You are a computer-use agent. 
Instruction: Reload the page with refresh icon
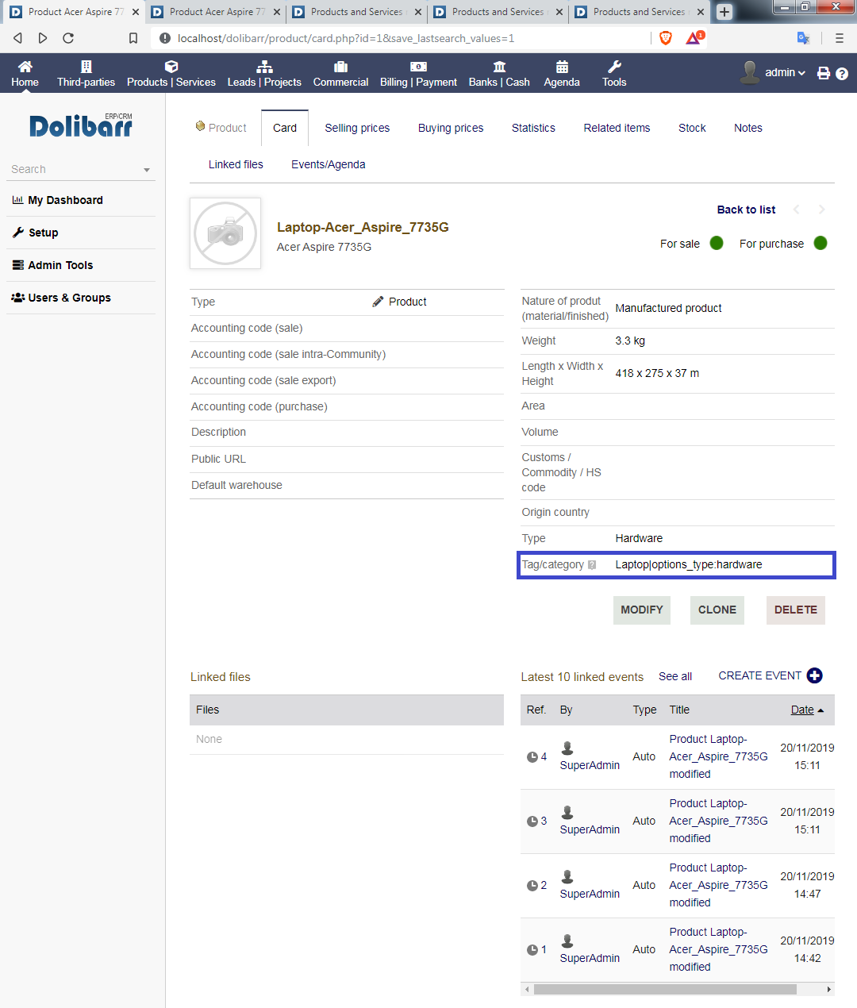[x=68, y=38]
